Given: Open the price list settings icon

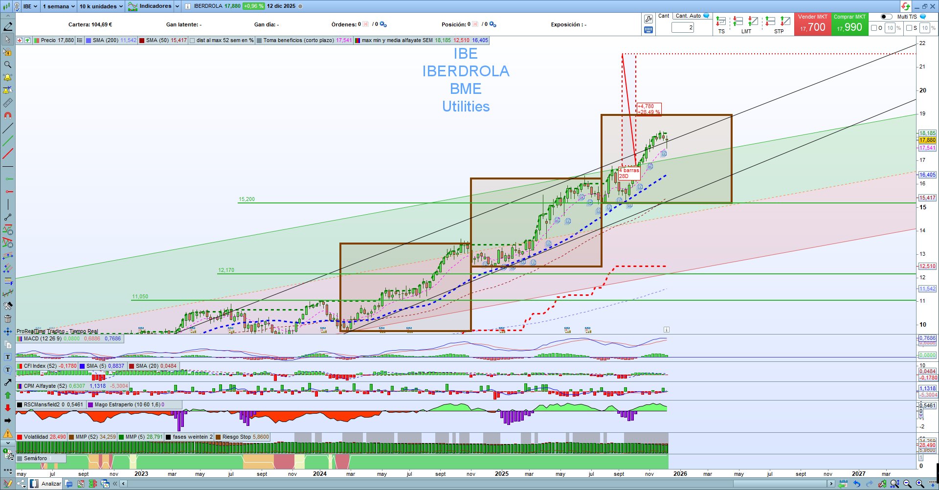Looking at the screenshot, I should [x=80, y=40].
